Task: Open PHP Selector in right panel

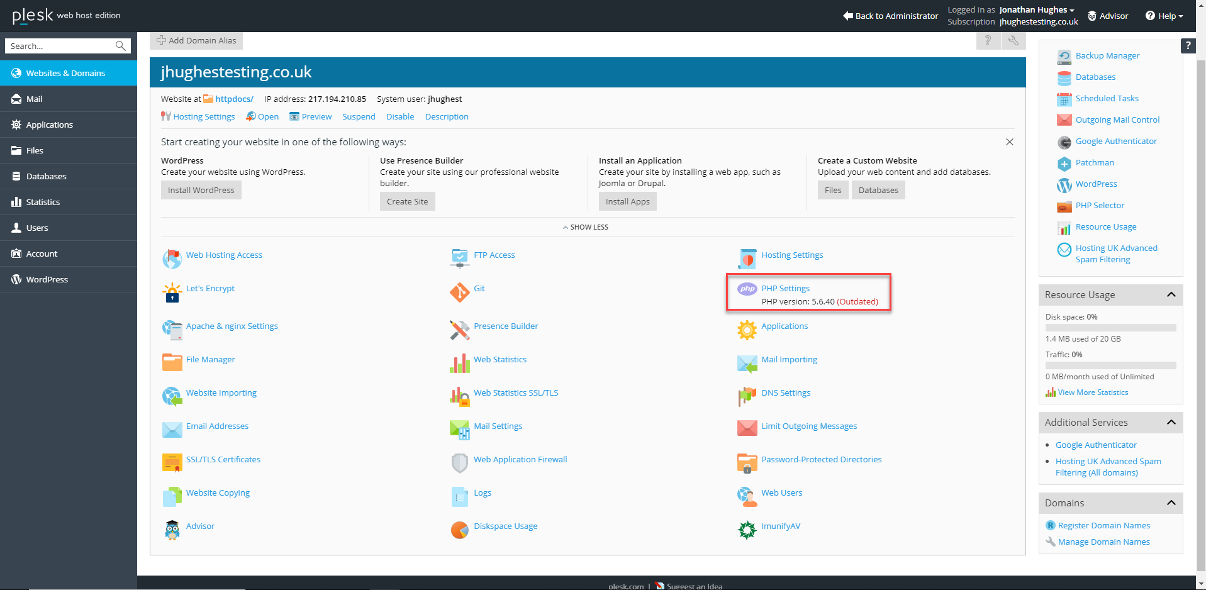Action: pyautogui.click(x=1100, y=205)
